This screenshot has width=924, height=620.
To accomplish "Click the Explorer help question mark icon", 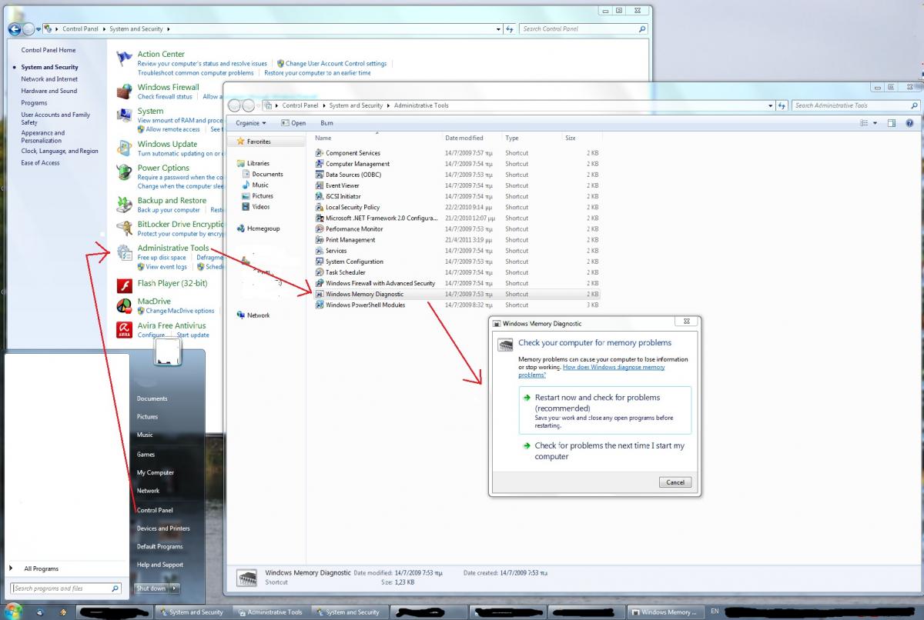I will pyautogui.click(x=909, y=123).
